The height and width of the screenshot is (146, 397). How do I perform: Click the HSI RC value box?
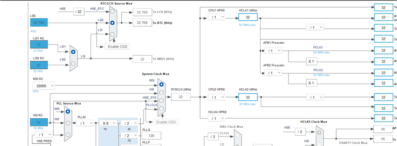[x=39, y=122]
